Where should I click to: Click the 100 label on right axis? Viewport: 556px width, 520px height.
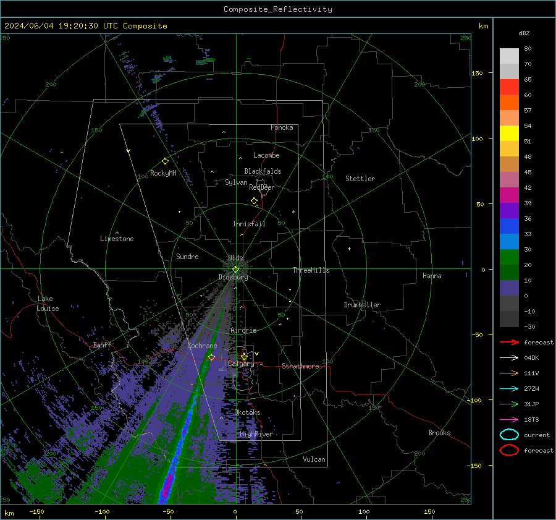tap(477, 139)
